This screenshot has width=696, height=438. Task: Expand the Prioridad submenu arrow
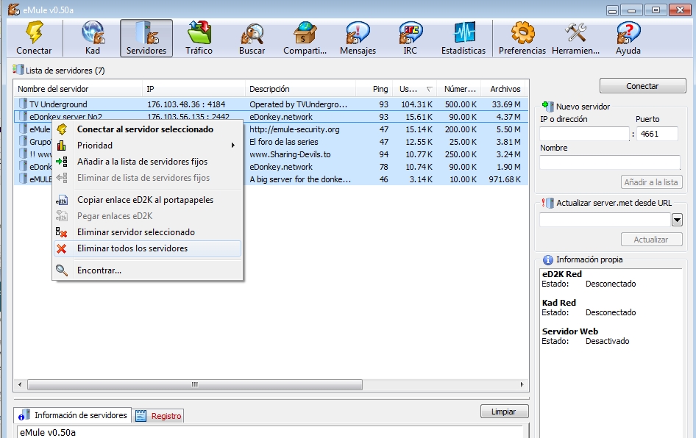[x=232, y=146]
